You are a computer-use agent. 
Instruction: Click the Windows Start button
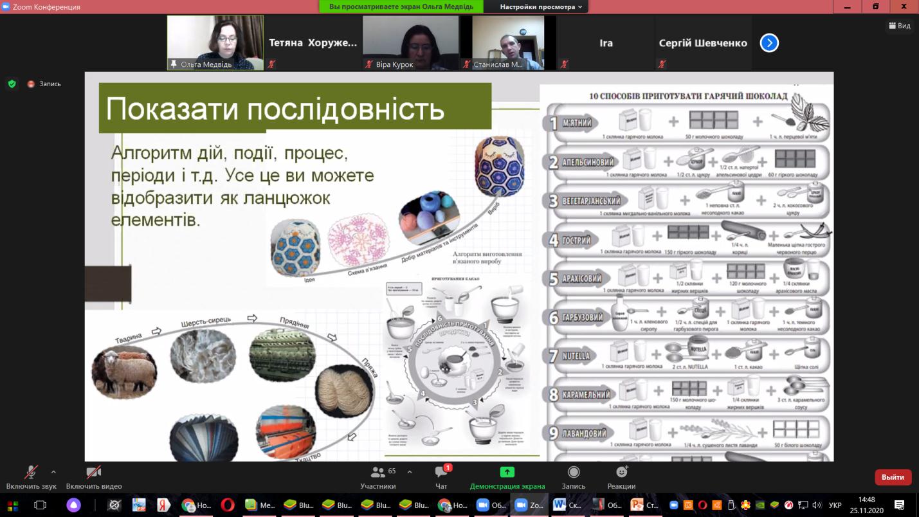(x=12, y=505)
